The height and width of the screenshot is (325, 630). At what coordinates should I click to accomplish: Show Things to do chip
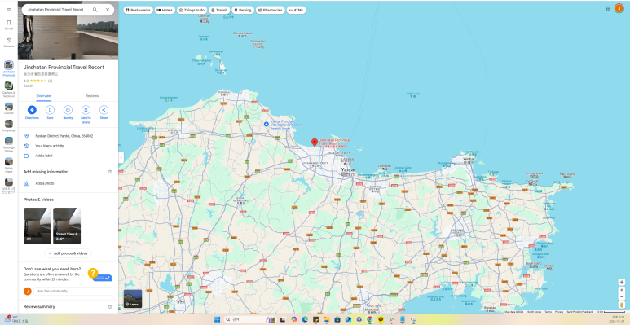[x=192, y=10]
